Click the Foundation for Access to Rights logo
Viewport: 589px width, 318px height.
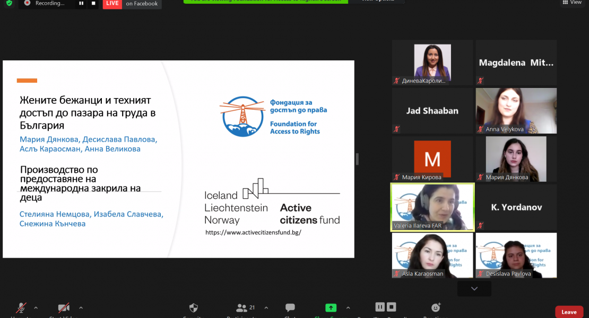(273, 117)
